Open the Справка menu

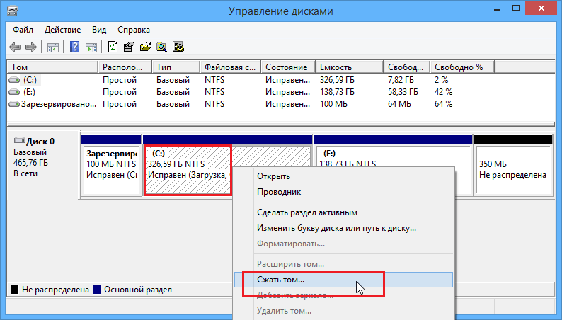133,30
